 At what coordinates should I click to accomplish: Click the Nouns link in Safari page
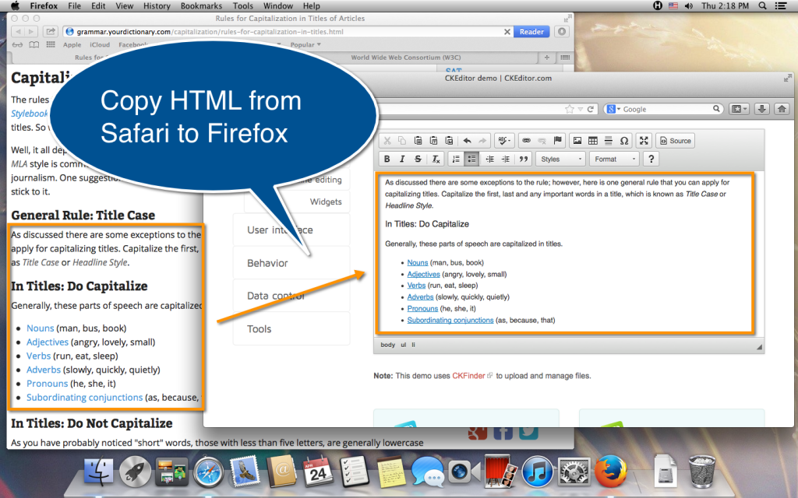coord(41,328)
